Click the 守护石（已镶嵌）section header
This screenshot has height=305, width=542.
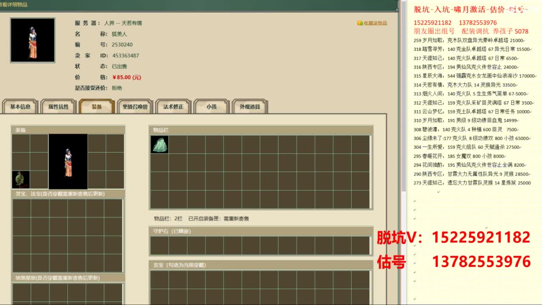click(261, 231)
